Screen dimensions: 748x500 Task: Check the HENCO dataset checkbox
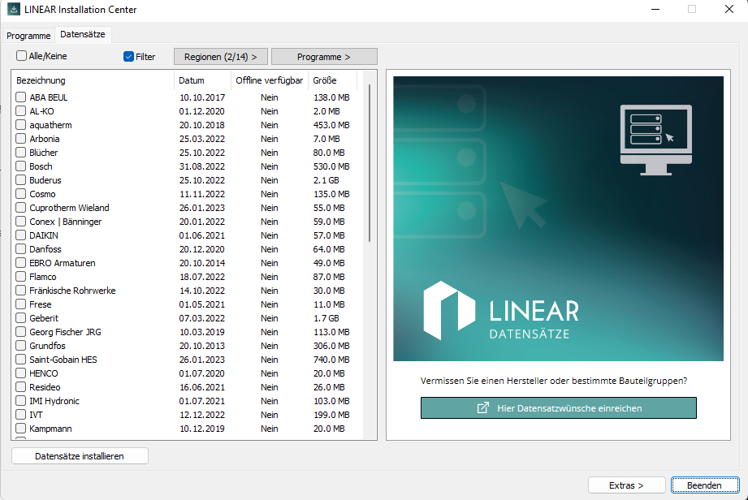tap(21, 373)
